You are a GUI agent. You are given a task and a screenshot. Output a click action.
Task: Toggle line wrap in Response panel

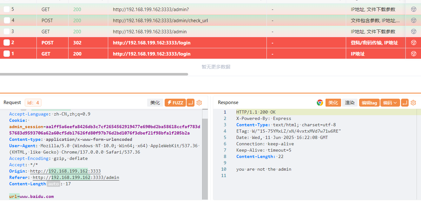[x=405, y=102]
